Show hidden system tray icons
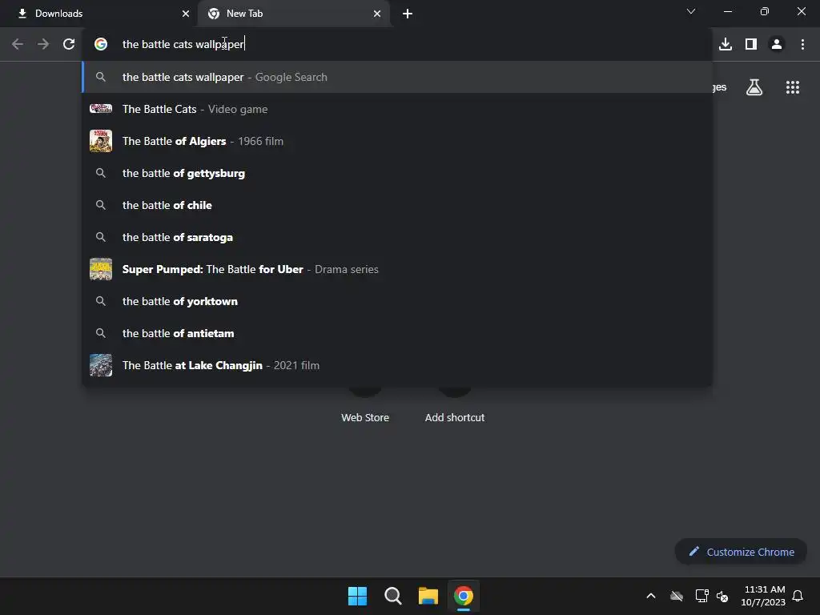Viewport: 820px width, 615px height. pos(651,596)
